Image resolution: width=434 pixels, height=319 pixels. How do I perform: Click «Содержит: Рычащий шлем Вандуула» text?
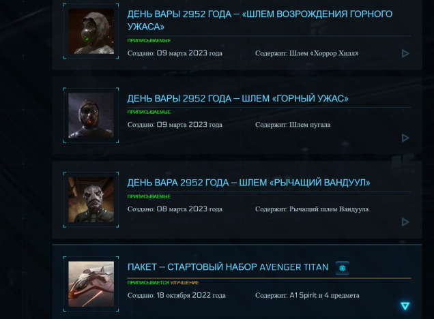312,209
